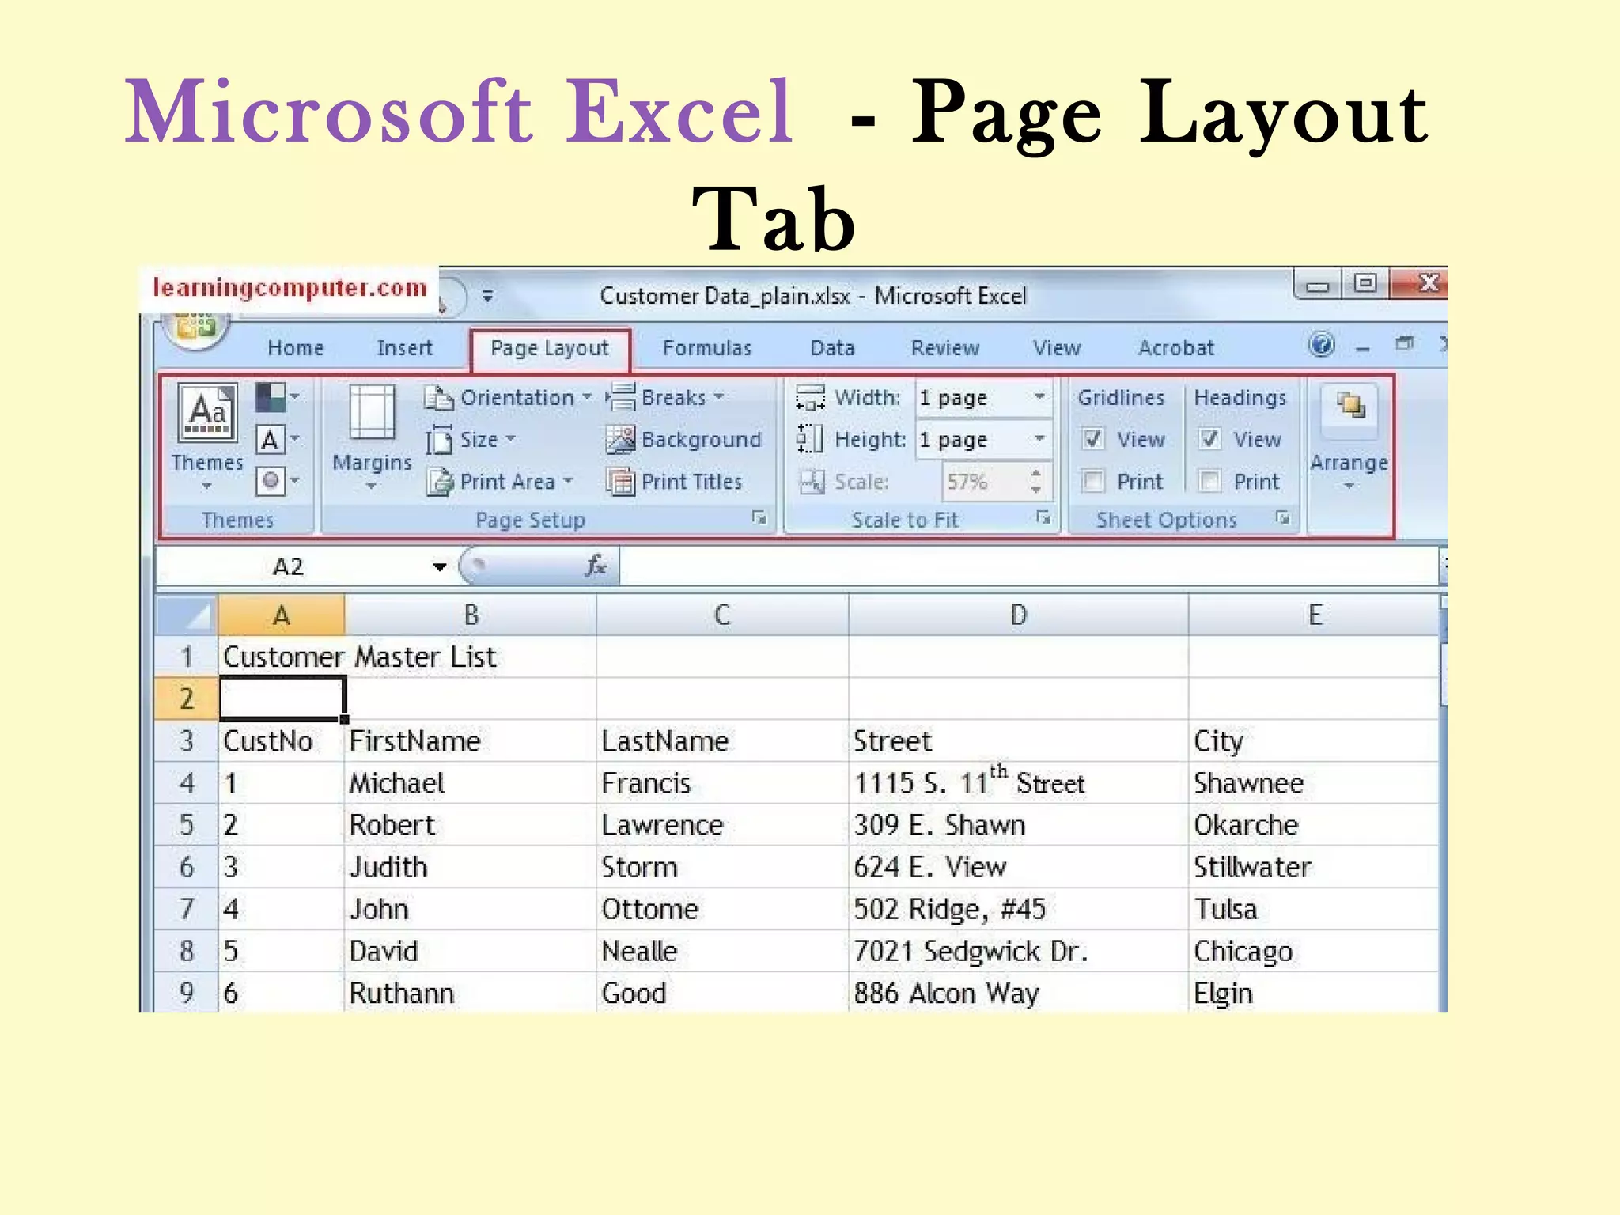The image size is (1620, 1215).
Task: Click the theme Fonts icon
Action: (x=270, y=439)
